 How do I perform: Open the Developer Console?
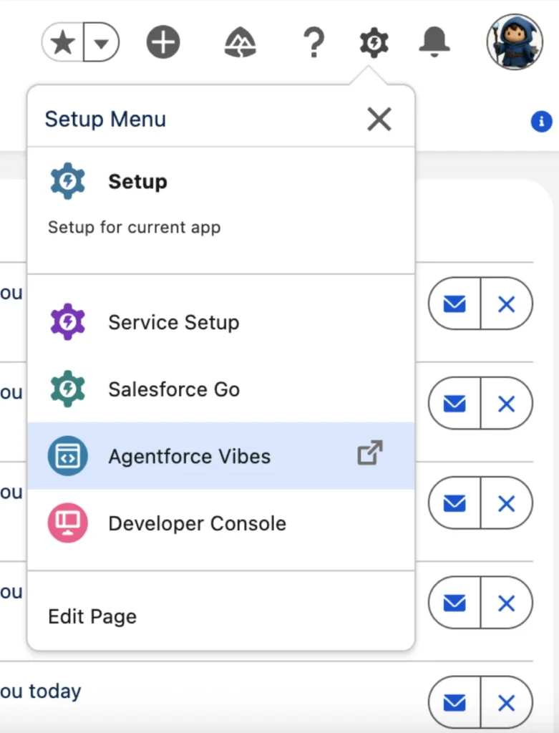(197, 523)
